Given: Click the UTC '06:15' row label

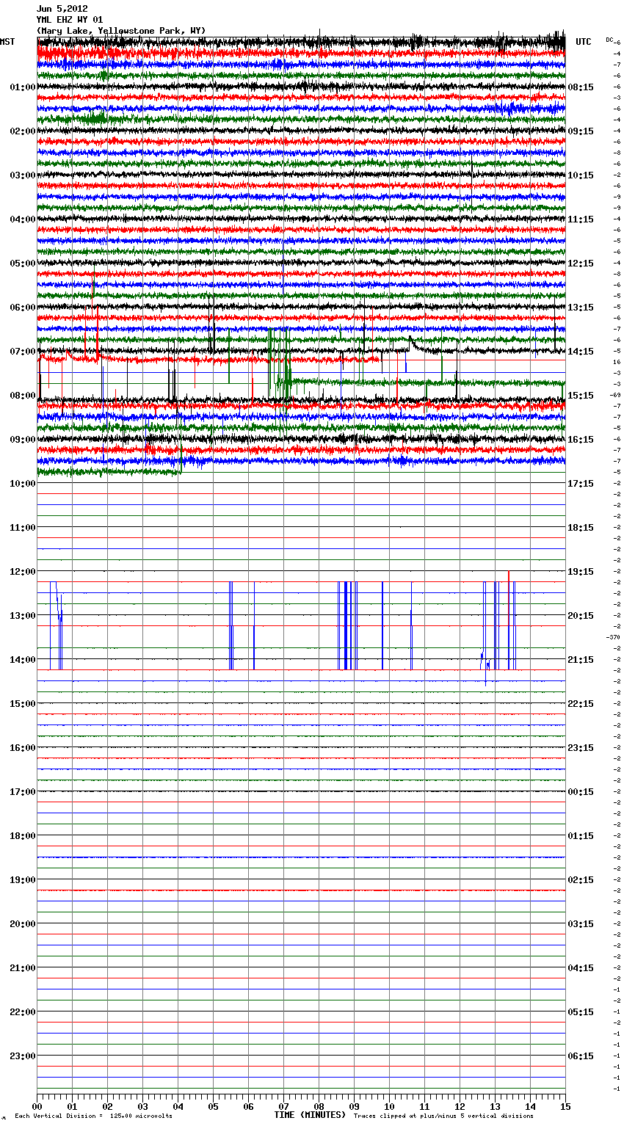Looking at the screenshot, I should [x=581, y=1056].
